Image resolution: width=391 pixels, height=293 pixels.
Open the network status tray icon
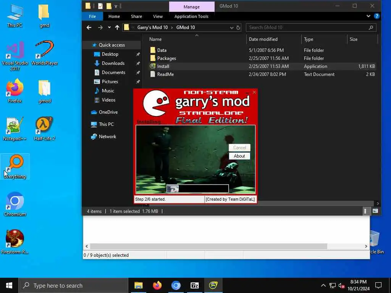(x=333, y=285)
